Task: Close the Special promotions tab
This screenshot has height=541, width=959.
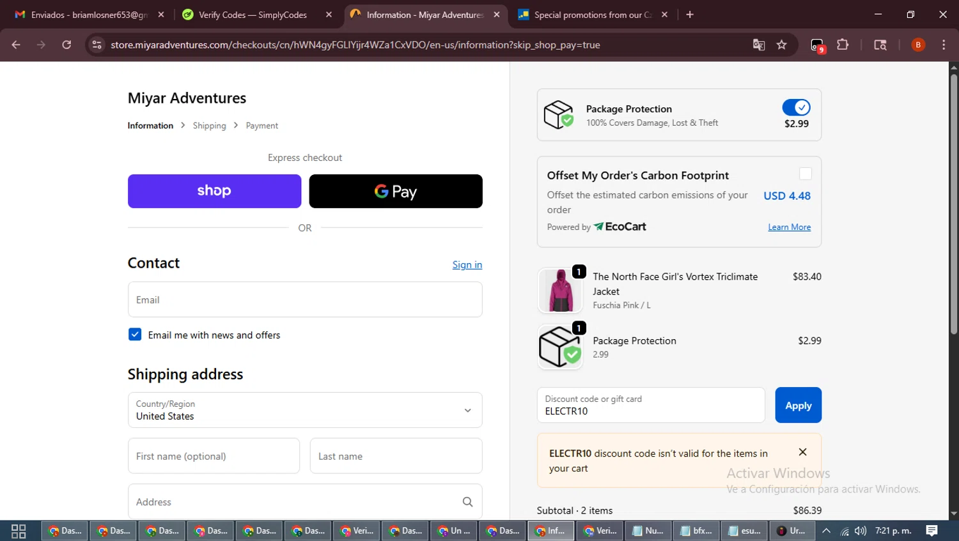Action: coord(664,15)
